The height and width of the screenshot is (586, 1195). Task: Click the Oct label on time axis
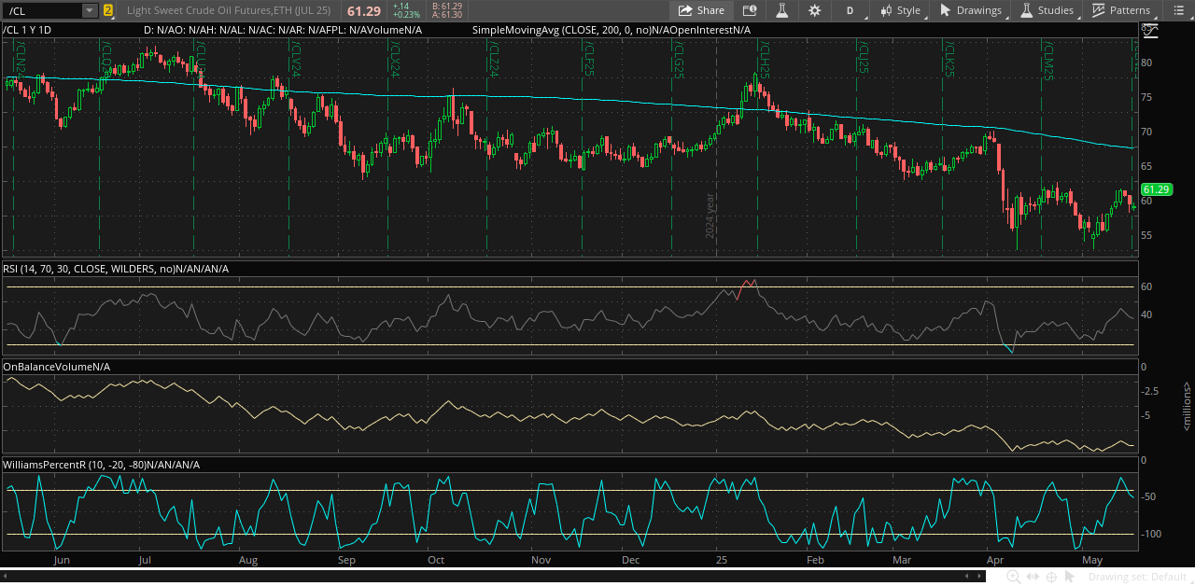435,560
